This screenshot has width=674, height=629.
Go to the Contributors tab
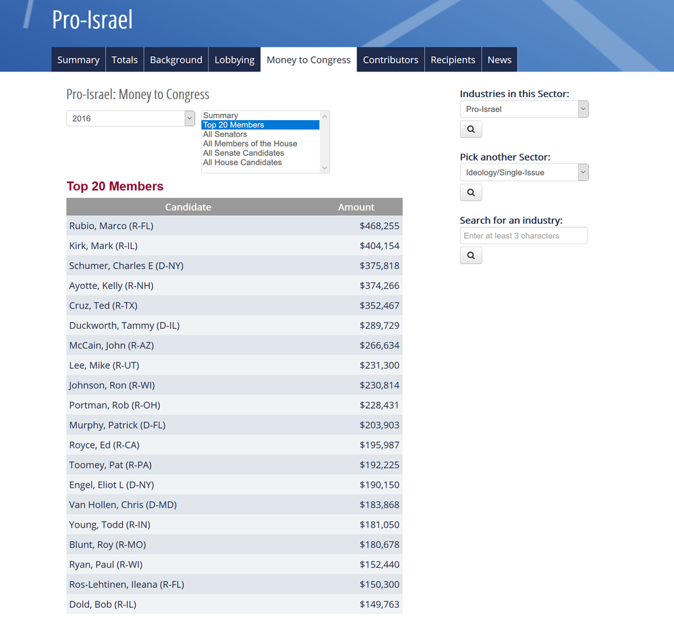(x=391, y=60)
